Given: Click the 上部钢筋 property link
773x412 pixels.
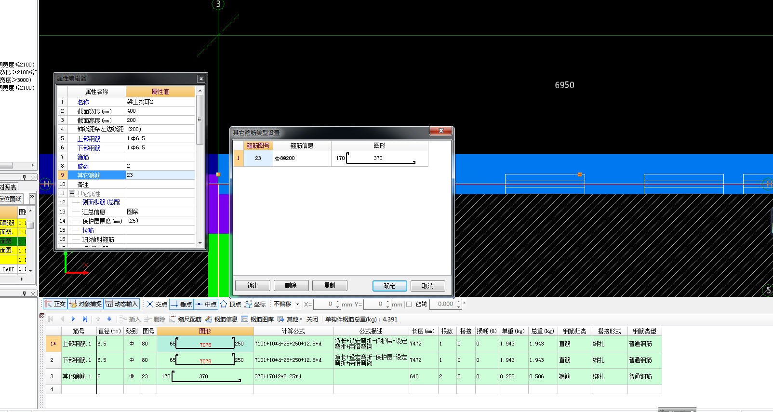Looking at the screenshot, I should [x=89, y=139].
